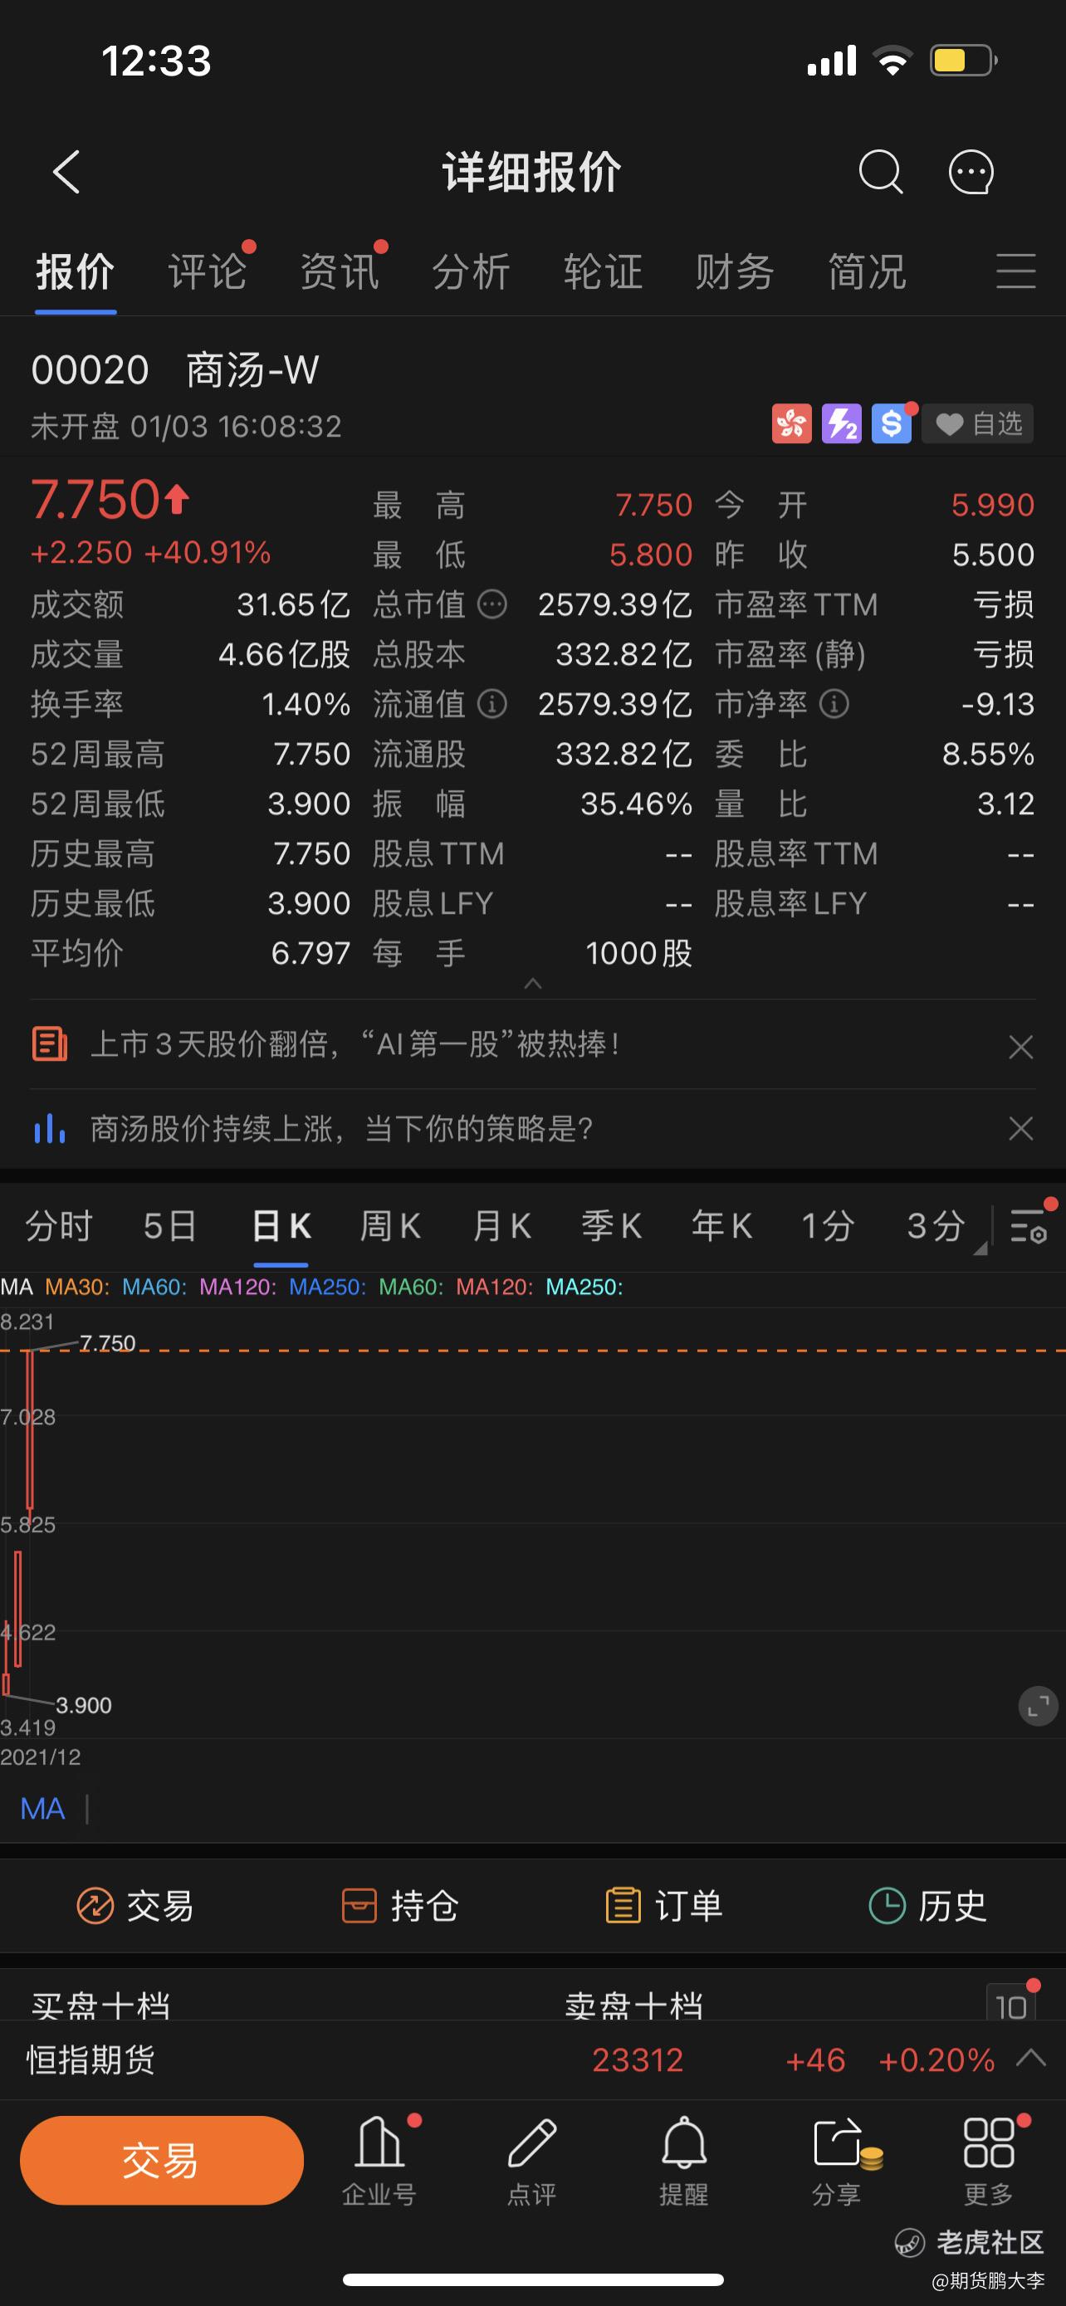Switch to the 轮证 tab
Viewport: 1066px width, 2306px height.
pyautogui.click(x=603, y=271)
